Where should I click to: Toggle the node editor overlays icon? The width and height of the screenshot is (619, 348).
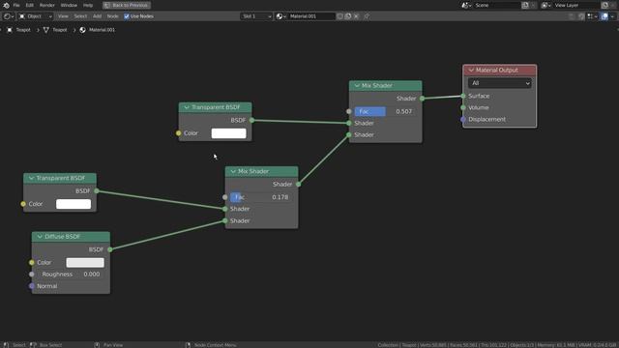tap(604, 16)
